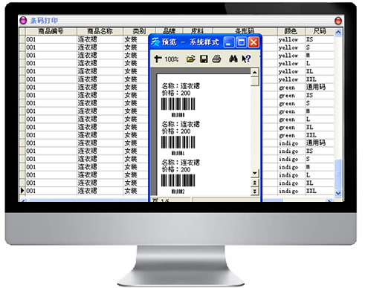Select the row marker of last indigo XXL row
365x288 pixels.
[x=22, y=191]
